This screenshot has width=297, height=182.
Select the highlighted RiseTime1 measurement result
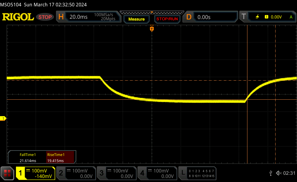point(60,158)
